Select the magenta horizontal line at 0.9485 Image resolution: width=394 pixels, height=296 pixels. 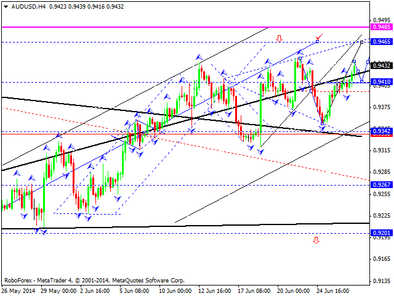[185, 27]
